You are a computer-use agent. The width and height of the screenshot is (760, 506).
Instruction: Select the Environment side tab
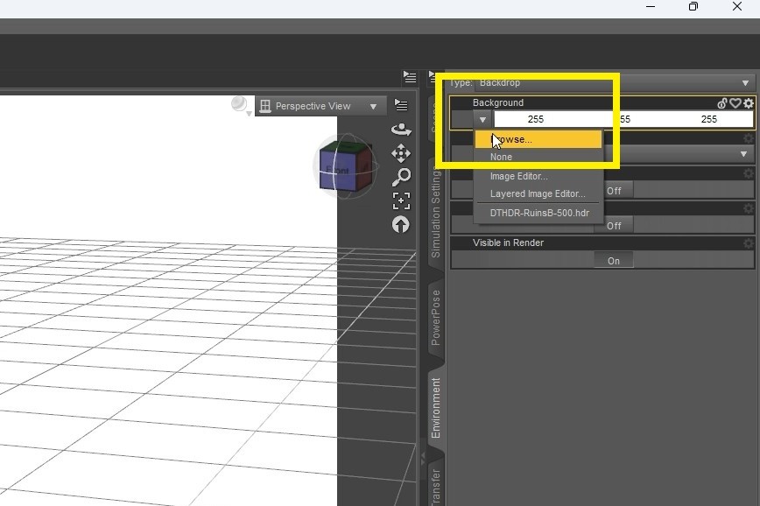click(436, 408)
